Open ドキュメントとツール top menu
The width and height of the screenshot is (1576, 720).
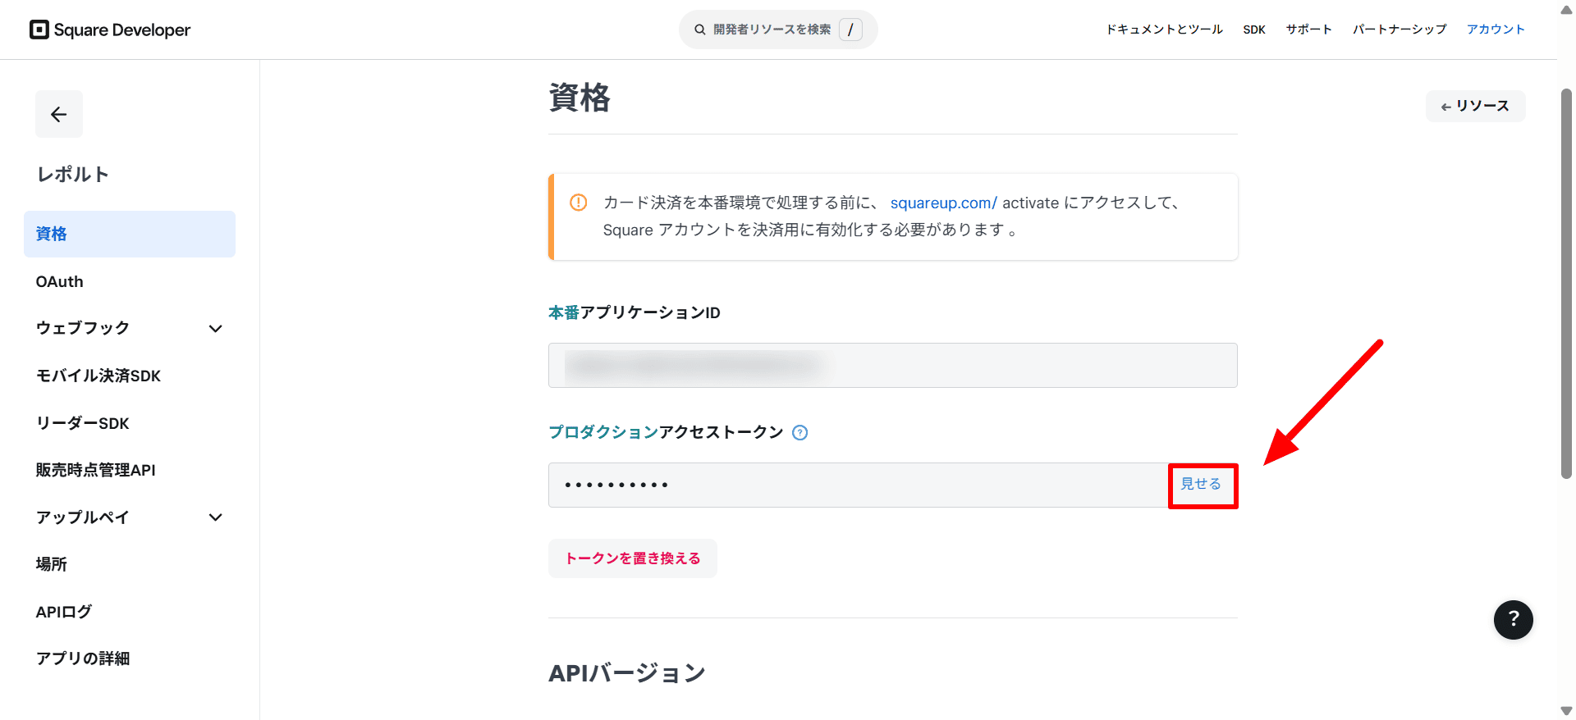click(x=1164, y=30)
